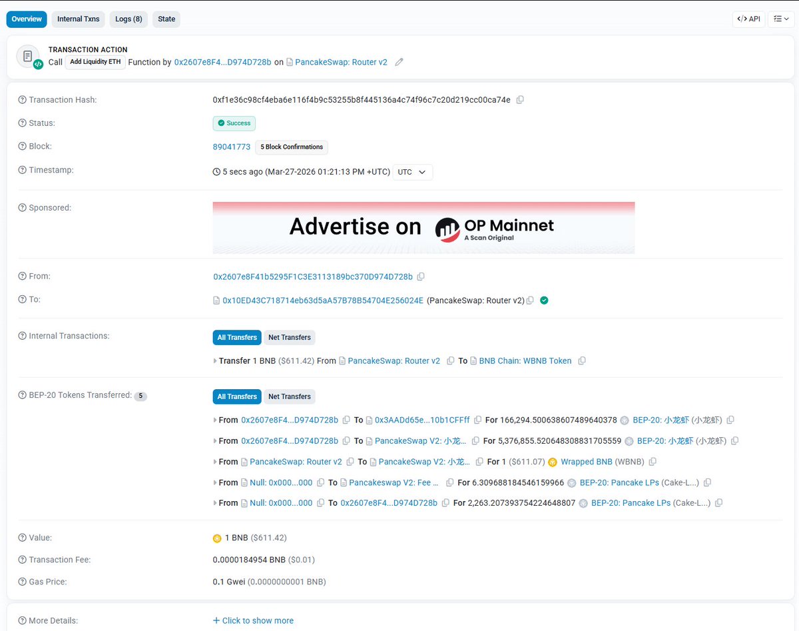
Task: Open the State tab
Action: click(x=166, y=19)
